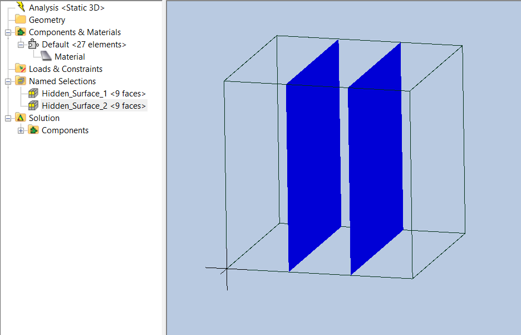
Task: Select Hidden_Surface_2 <9 faces>
Action: pos(94,106)
